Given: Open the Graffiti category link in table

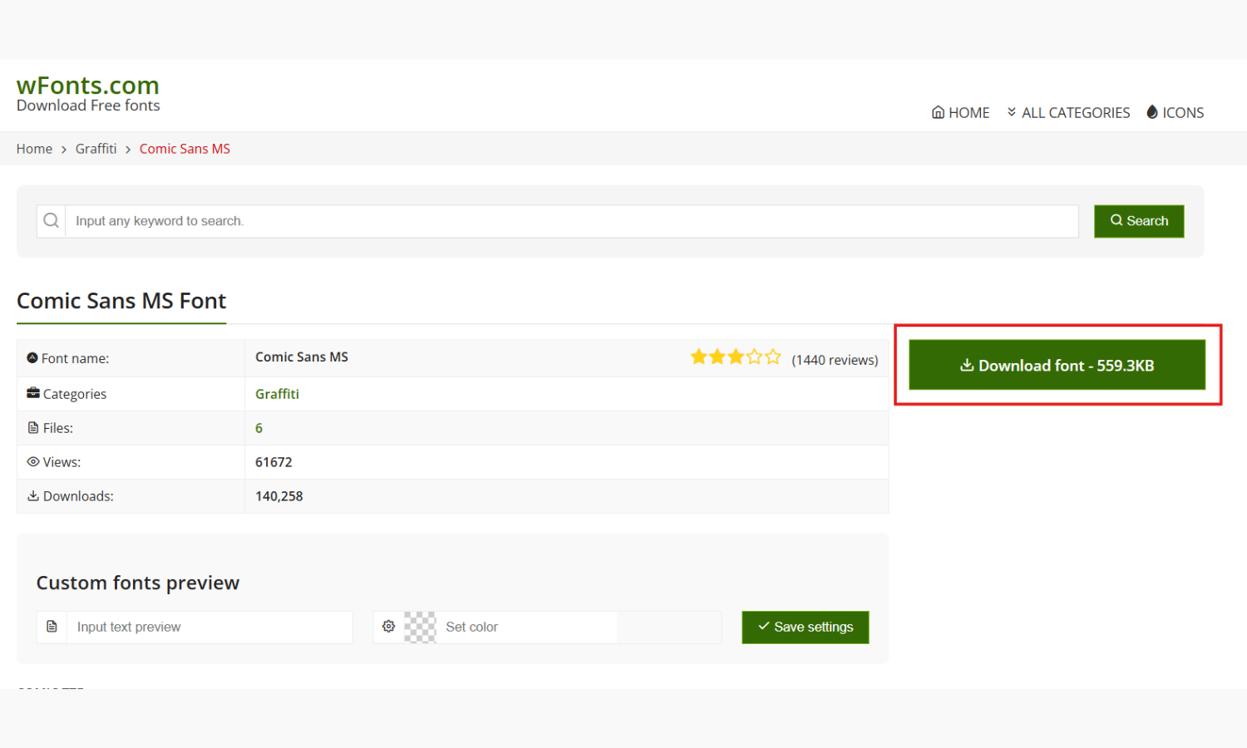Looking at the screenshot, I should coord(277,394).
